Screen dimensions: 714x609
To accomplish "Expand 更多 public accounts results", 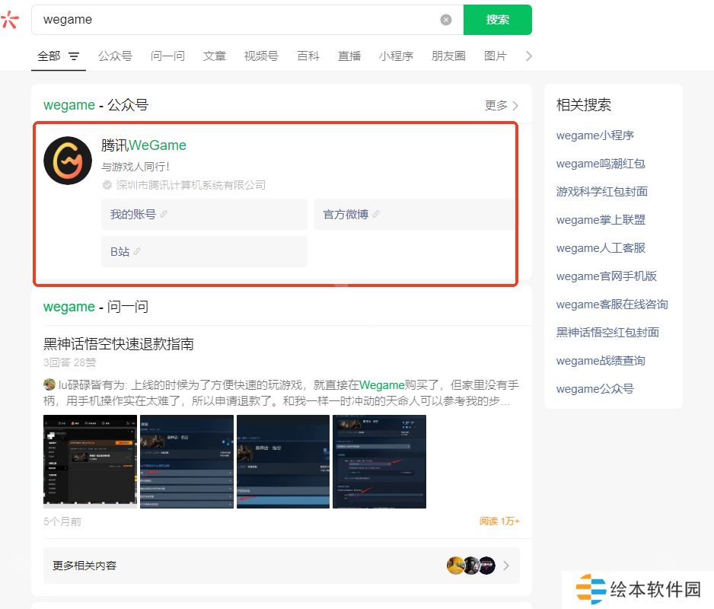I will pyautogui.click(x=502, y=106).
